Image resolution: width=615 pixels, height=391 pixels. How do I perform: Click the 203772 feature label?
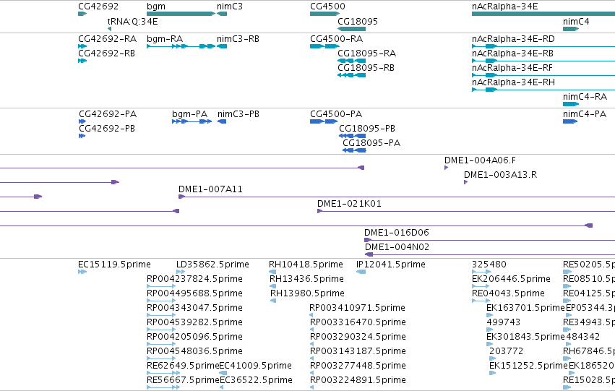tap(506, 351)
